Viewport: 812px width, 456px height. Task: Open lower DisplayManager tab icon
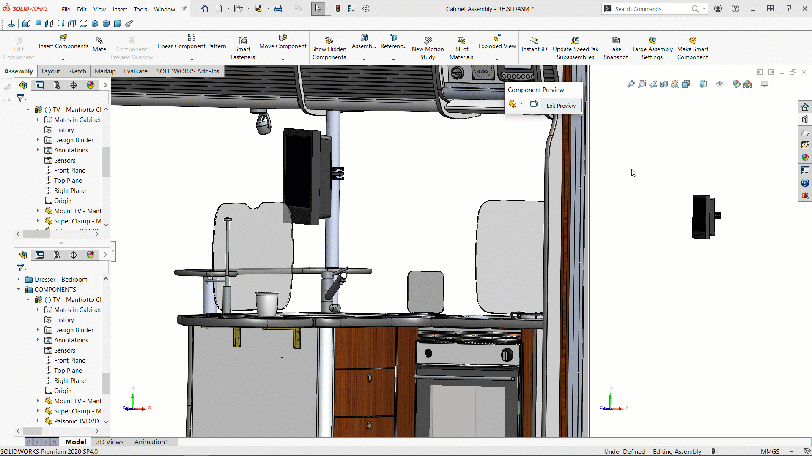tap(91, 255)
